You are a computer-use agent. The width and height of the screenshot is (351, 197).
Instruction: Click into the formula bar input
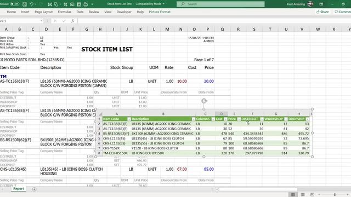click(214, 21)
